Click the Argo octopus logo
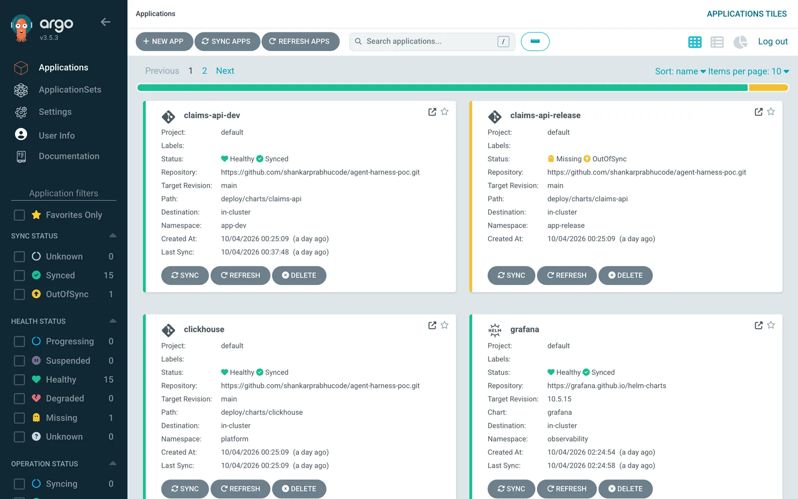 pyautogui.click(x=21, y=28)
